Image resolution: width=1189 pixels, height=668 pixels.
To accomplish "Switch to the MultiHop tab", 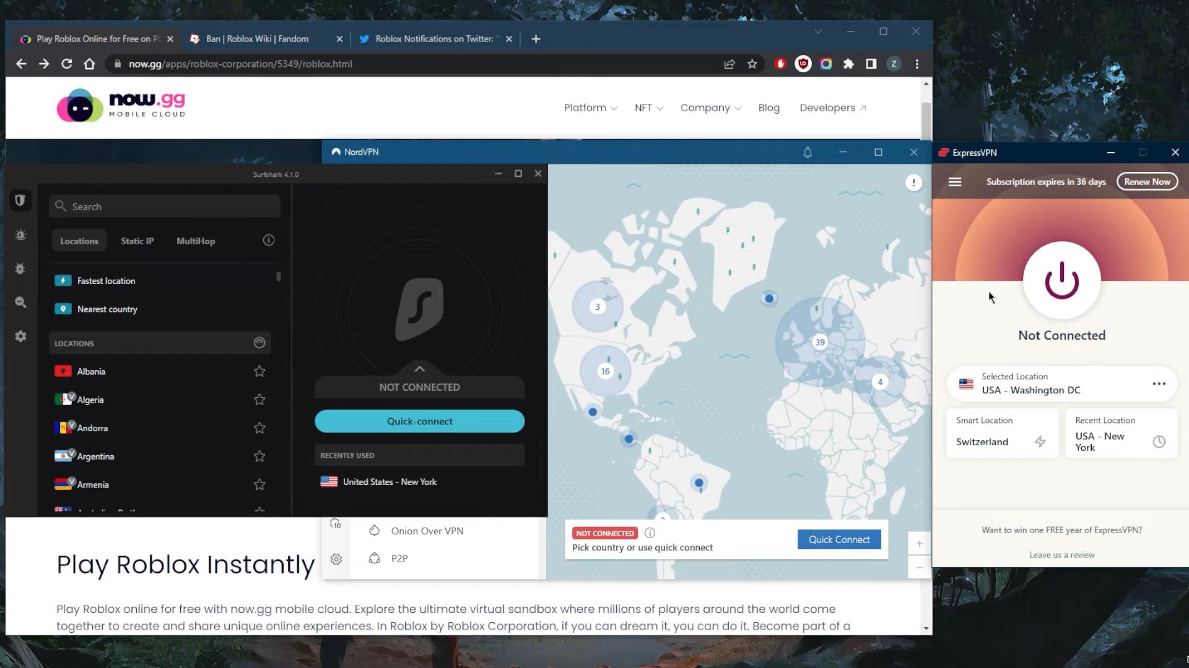I will click(x=196, y=241).
